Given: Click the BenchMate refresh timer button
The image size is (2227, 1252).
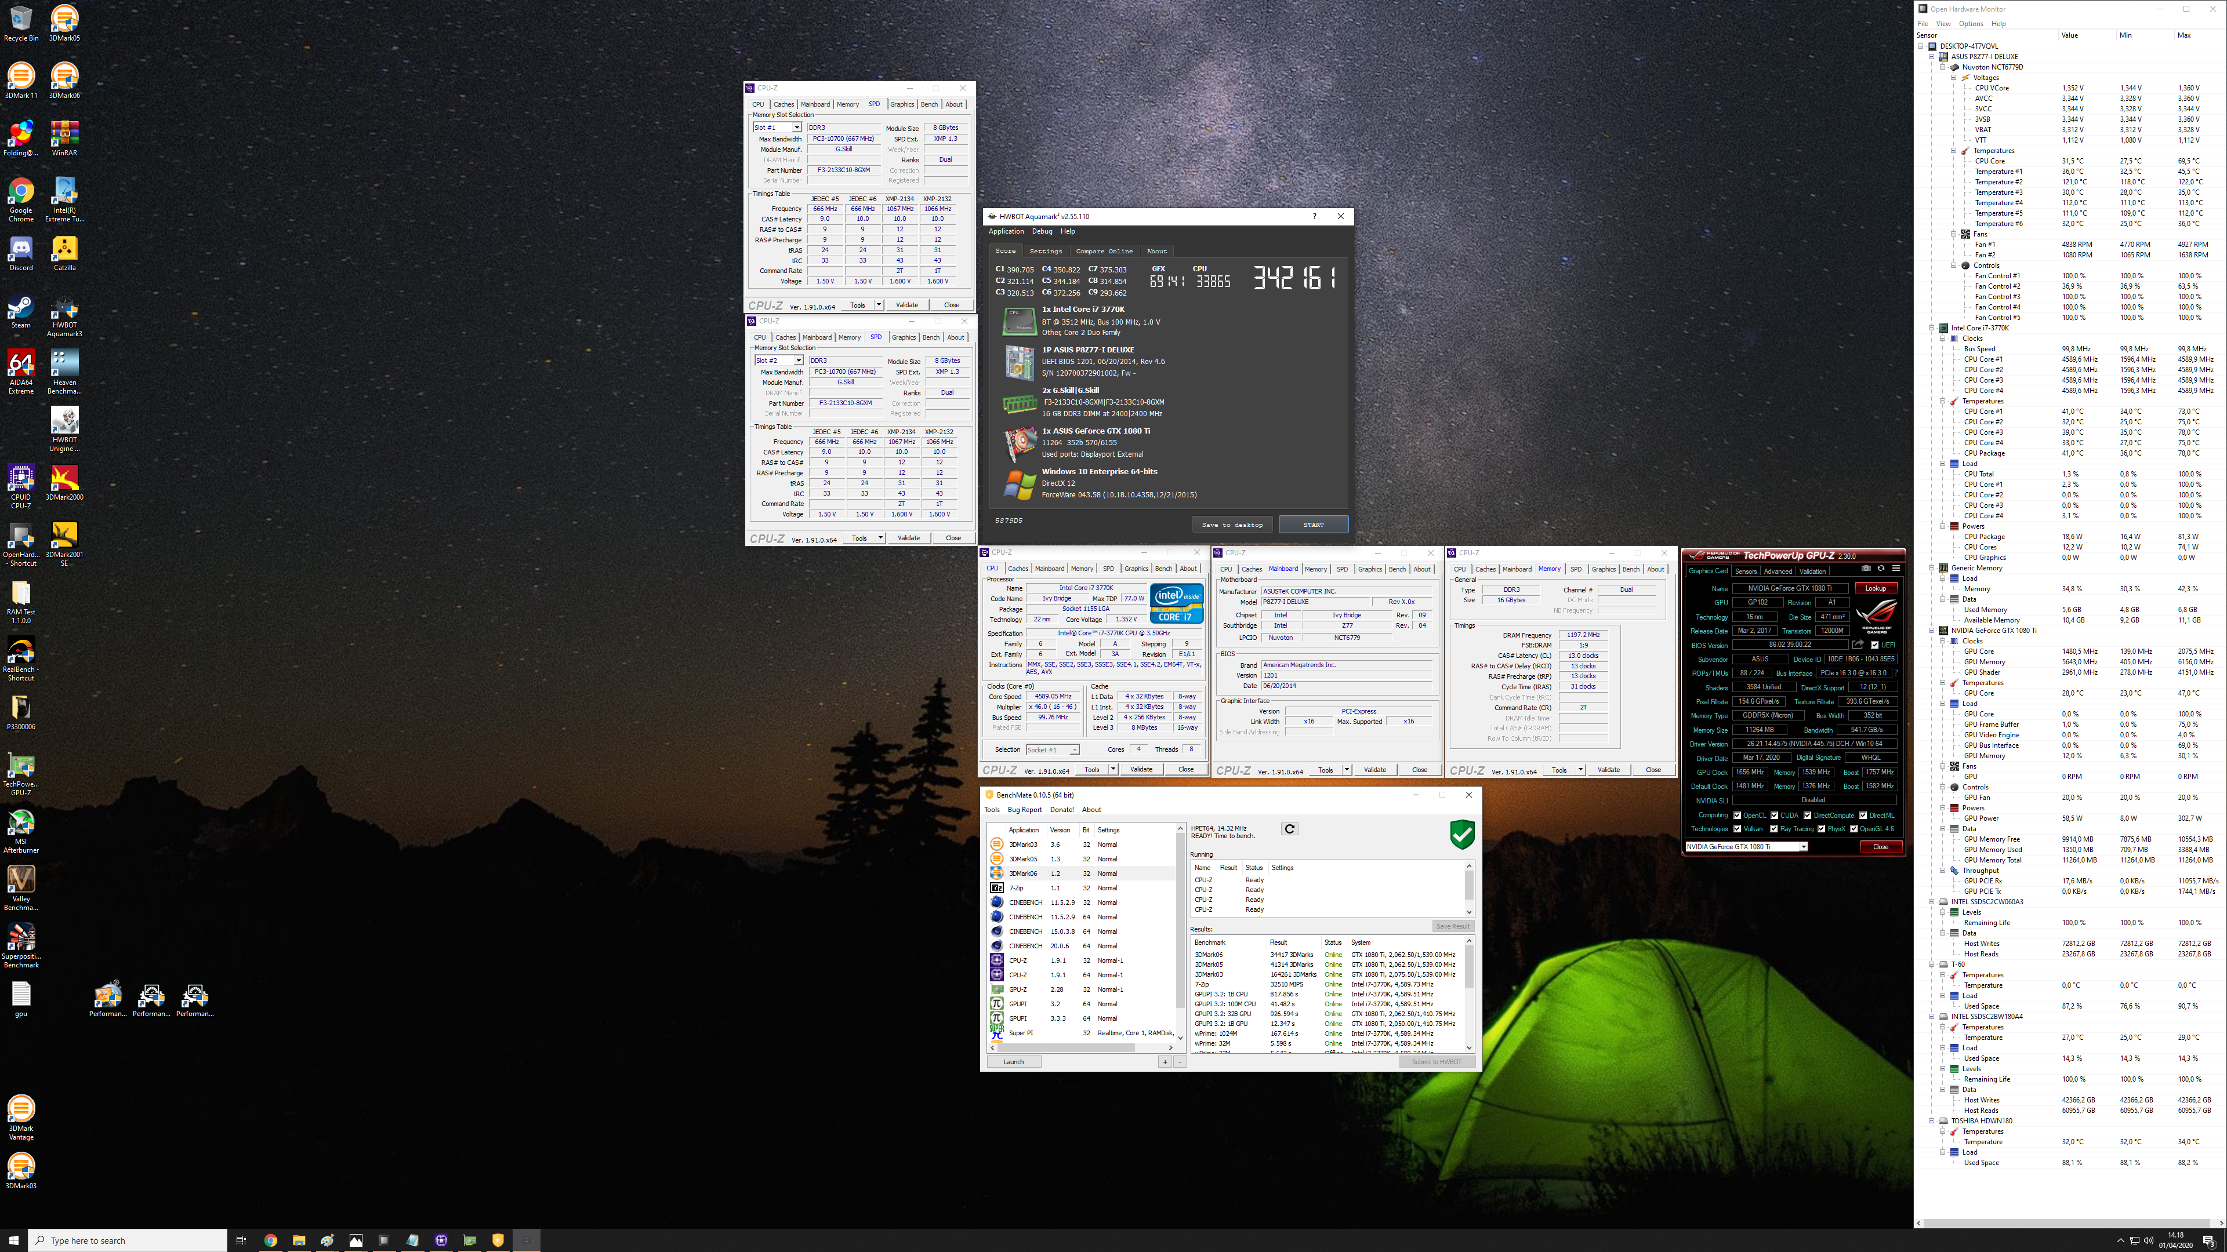Looking at the screenshot, I should tap(1289, 829).
